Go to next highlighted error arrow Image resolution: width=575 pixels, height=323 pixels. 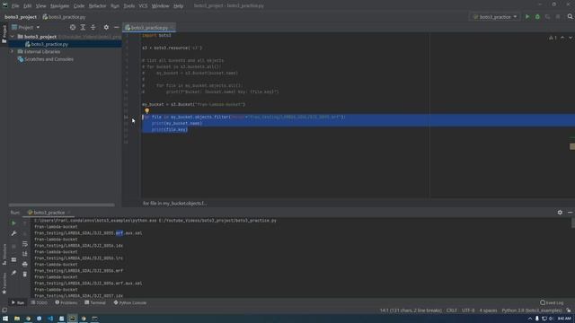point(571,38)
